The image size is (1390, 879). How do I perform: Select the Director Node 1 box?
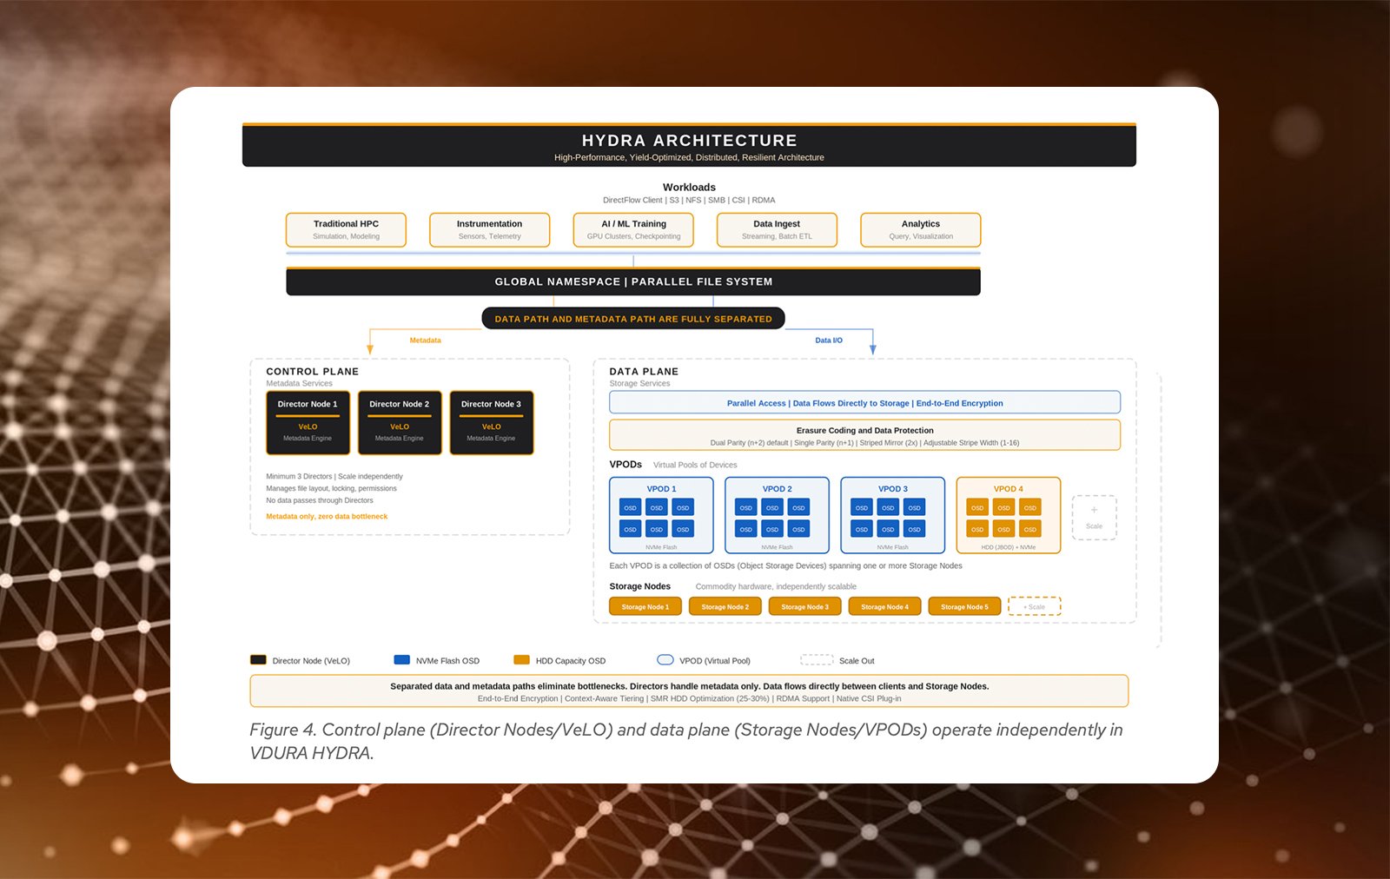tap(308, 423)
